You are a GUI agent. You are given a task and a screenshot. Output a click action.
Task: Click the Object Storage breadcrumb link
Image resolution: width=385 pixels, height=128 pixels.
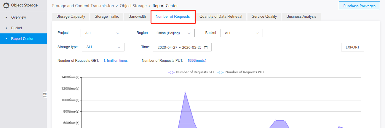point(133,6)
